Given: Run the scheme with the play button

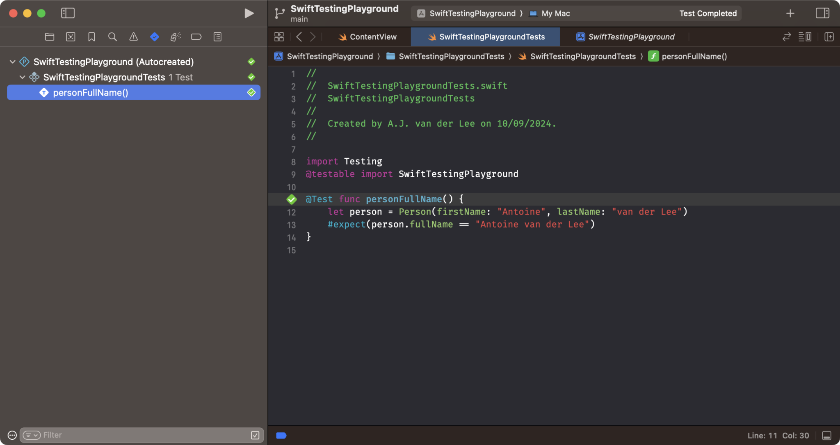Looking at the screenshot, I should [249, 13].
